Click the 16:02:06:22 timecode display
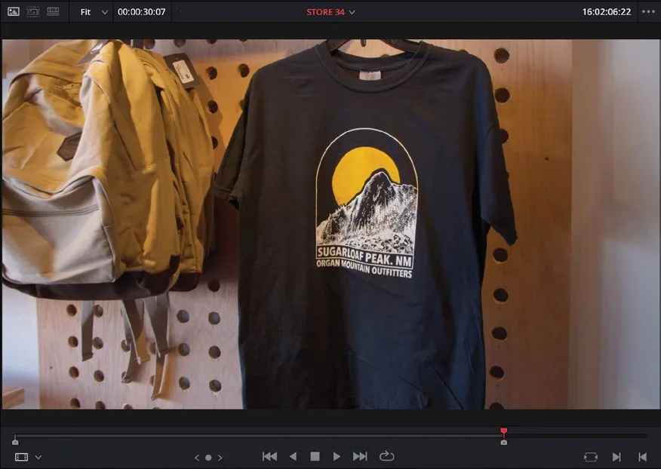The width and height of the screenshot is (661, 469). [x=606, y=12]
